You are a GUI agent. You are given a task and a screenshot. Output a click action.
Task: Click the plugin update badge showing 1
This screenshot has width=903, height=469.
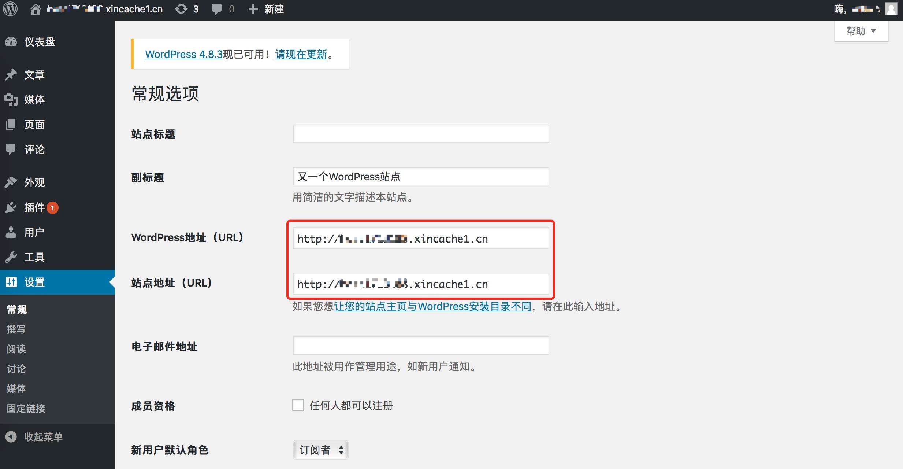click(52, 208)
